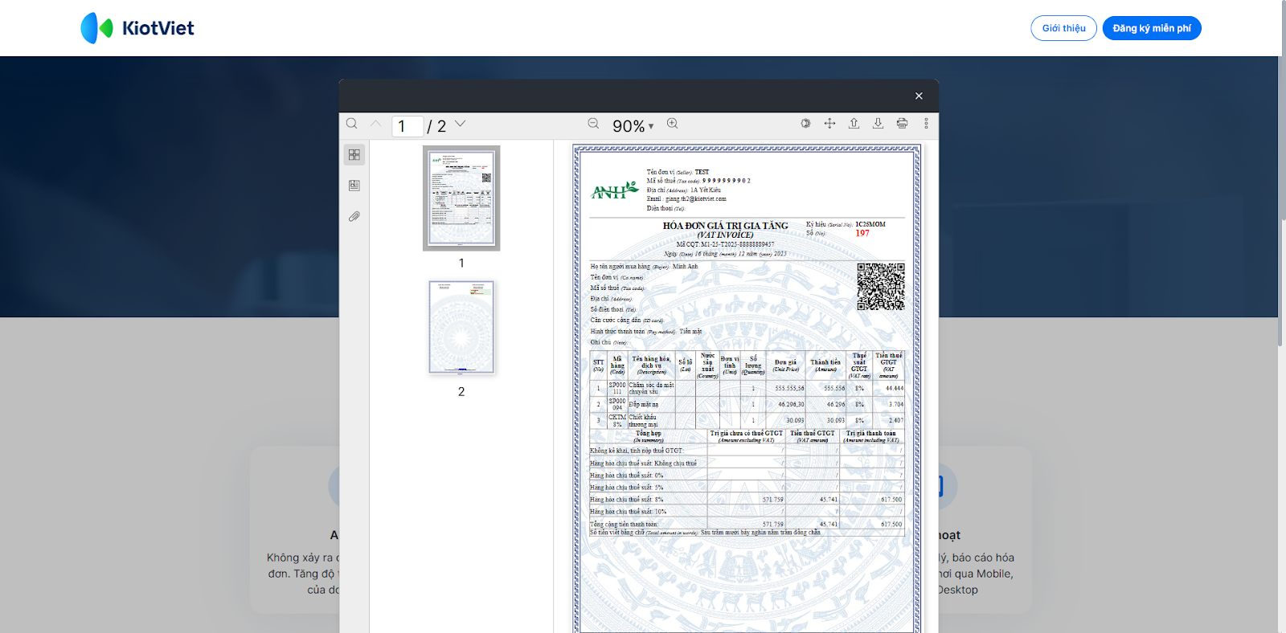Open the attachments paperclip panel
This screenshot has height=633, width=1286.
354,217
